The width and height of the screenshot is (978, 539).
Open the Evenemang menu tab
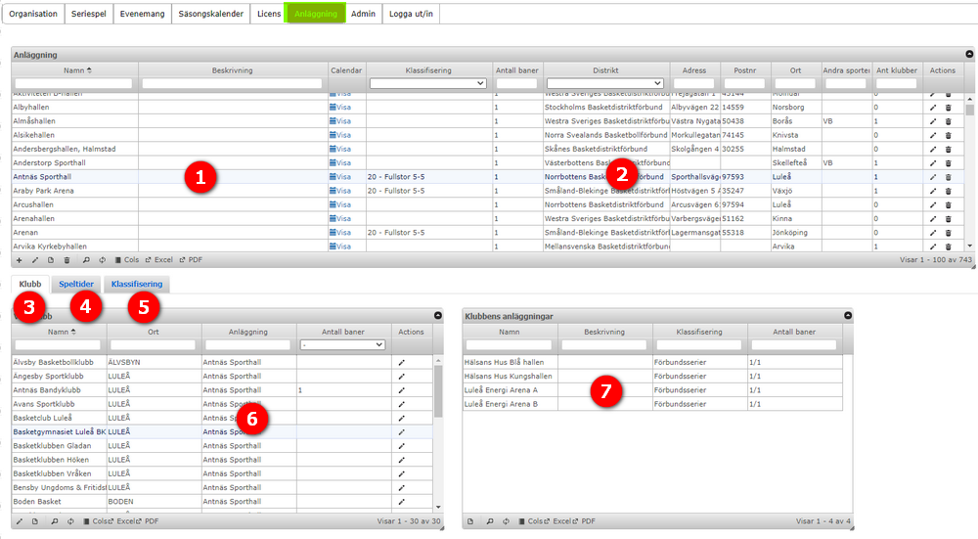142,14
